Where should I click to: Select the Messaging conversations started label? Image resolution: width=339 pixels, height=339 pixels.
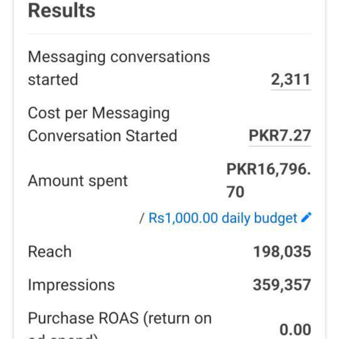(119, 68)
